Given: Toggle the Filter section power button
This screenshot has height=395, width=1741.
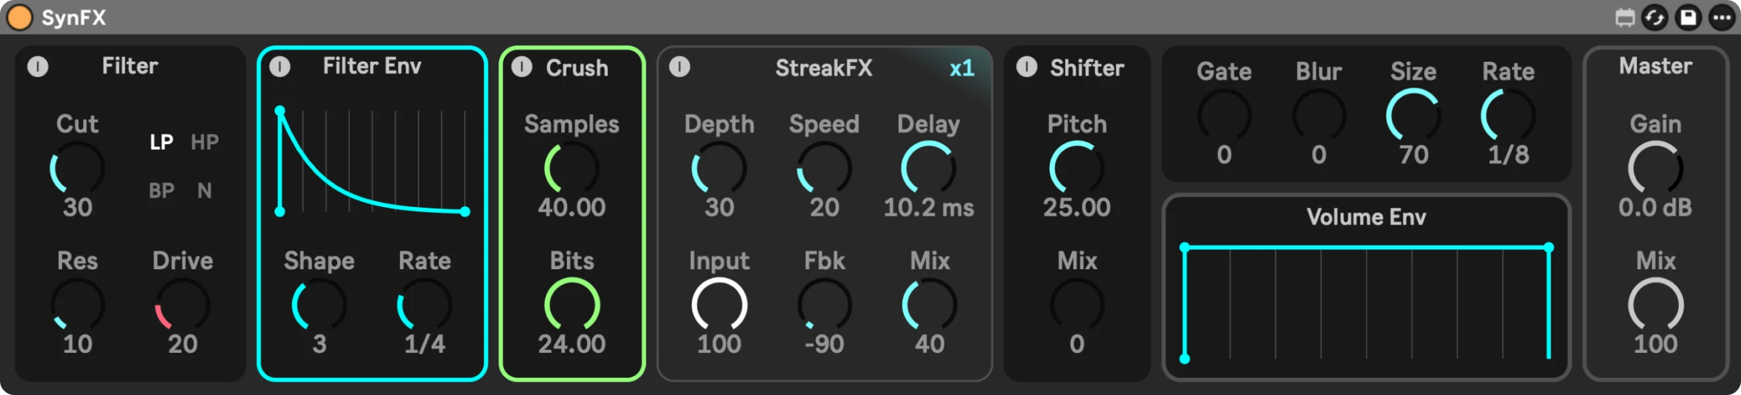Looking at the screenshot, I should 37,67.
